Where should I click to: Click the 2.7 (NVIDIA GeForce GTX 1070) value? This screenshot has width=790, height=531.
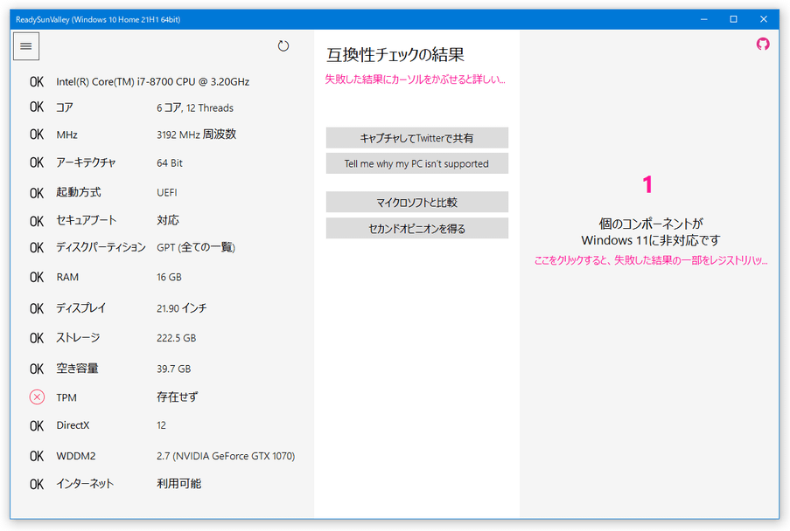pyautogui.click(x=226, y=456)
